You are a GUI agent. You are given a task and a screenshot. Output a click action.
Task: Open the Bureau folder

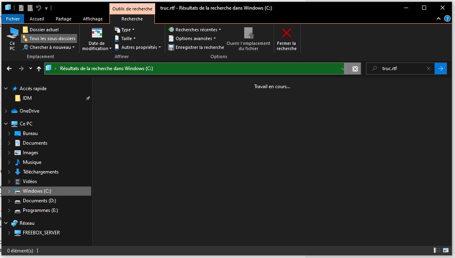coord(30,133)
